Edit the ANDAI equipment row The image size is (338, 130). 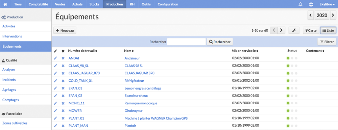click(56, 58)
